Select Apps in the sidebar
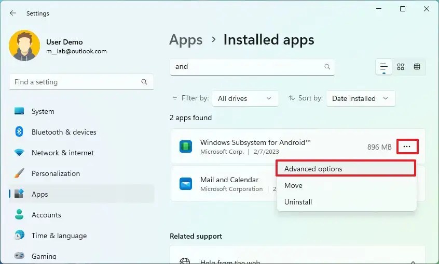The width and height of the screenshot is (439, 264). 81,194
